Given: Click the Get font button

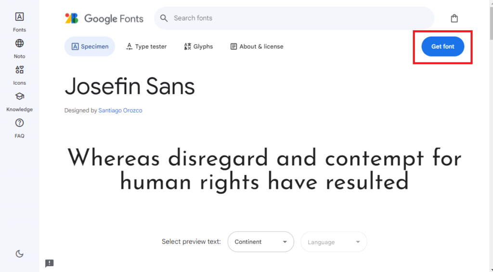Looking at the screenshot, I should click(443, 47).
